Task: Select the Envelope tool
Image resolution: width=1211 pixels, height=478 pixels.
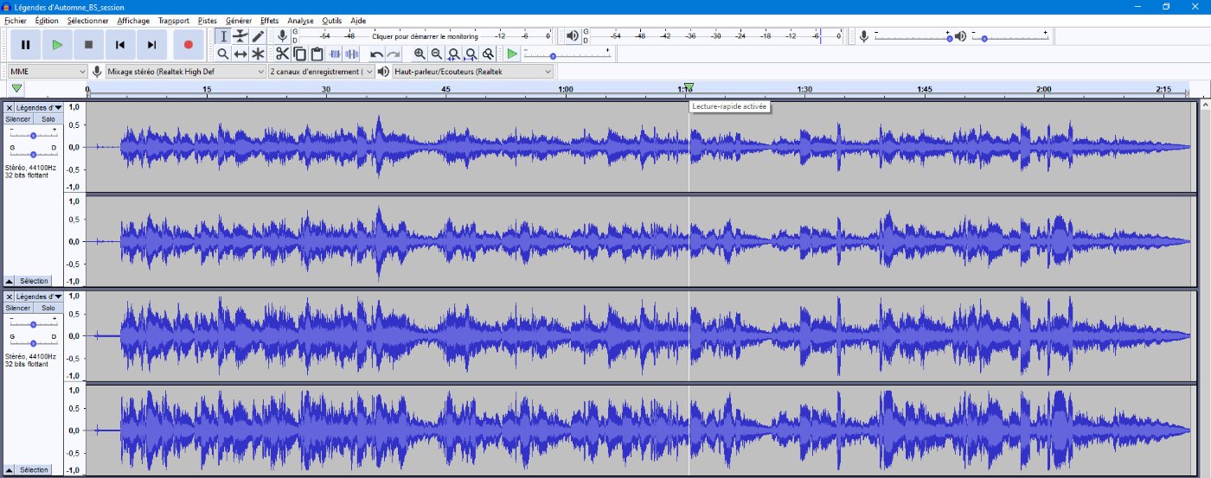Action: (x=240, y=35)
